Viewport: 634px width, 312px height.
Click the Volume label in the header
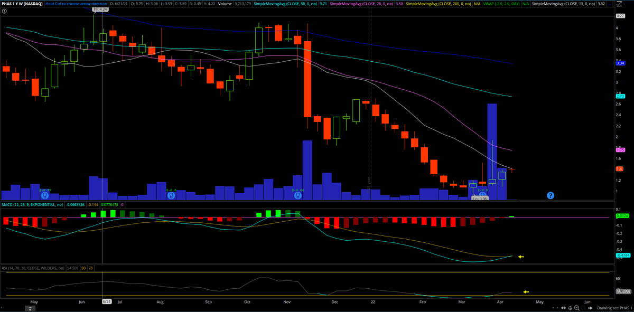225,4
